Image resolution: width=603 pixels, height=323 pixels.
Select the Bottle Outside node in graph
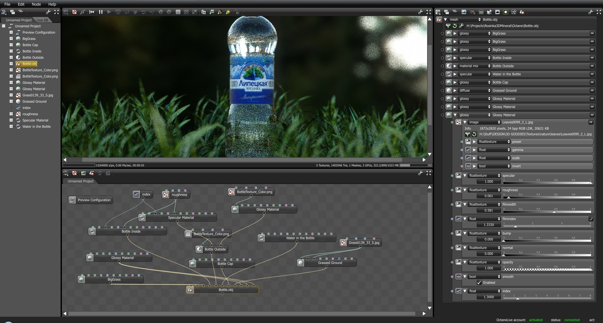(x=212, y=249)
